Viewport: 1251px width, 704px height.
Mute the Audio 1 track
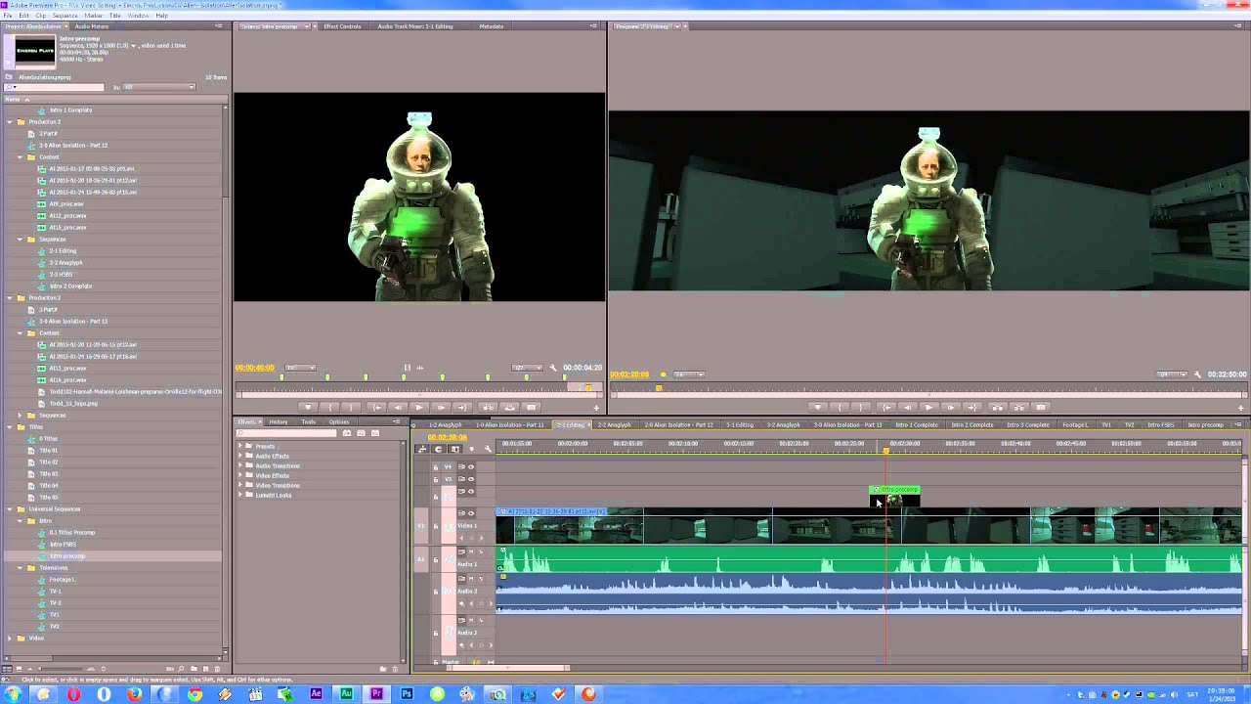pos(470,552)
